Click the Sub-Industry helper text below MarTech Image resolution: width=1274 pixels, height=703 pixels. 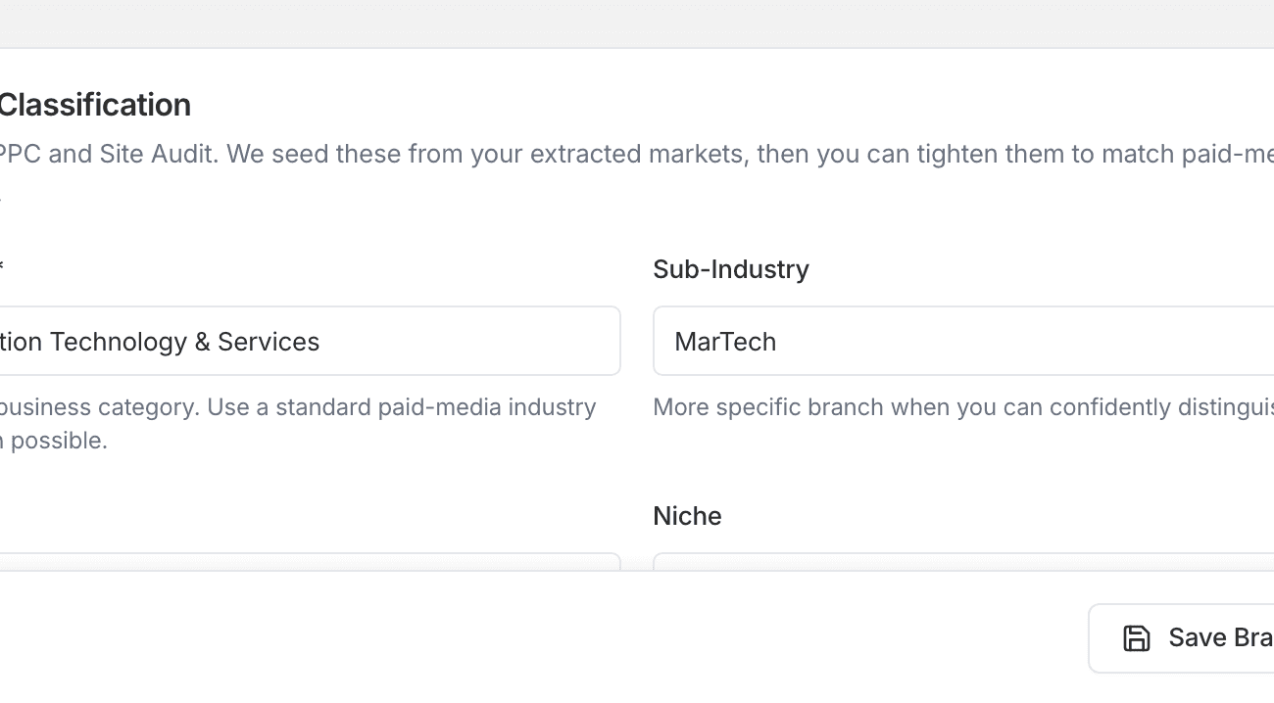point(960,406)
